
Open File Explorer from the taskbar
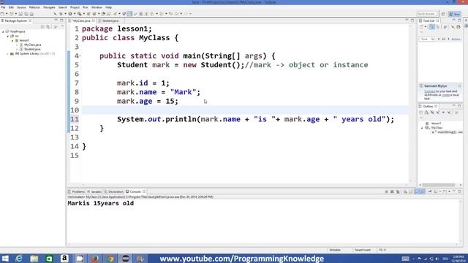pos(34,258)
